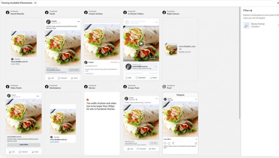The height and width of the screenshot is (158, 279).
Task: Click the LEARN MORE button in the Feeds preview
Action: click(x=74, y=70)
